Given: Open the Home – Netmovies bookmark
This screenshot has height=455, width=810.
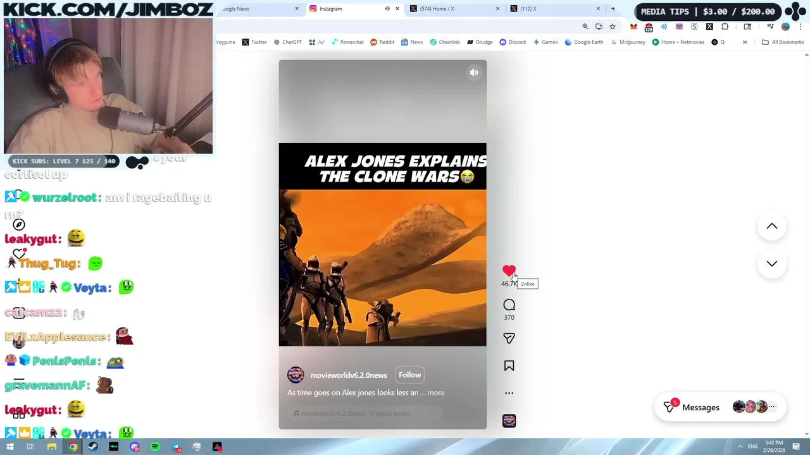Looking at the screenshot, I should tap(679, 42).
